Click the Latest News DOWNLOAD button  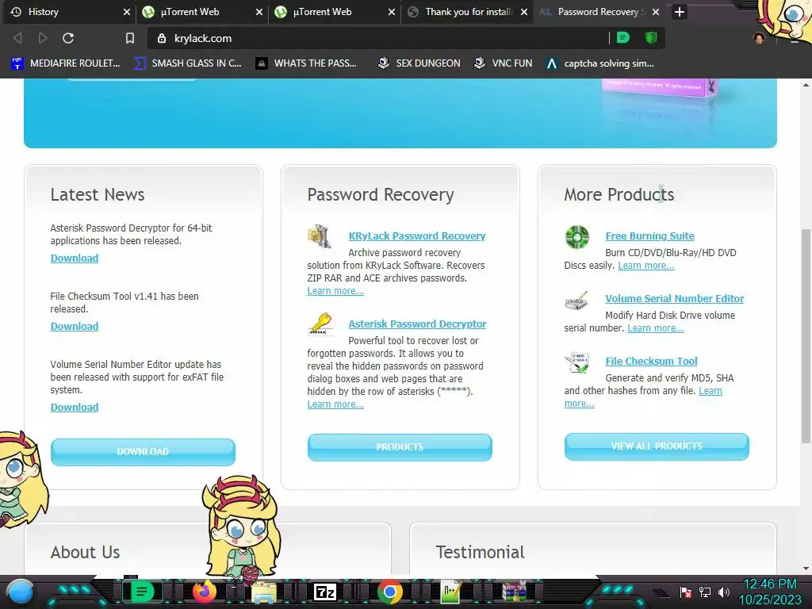[143, 451]
